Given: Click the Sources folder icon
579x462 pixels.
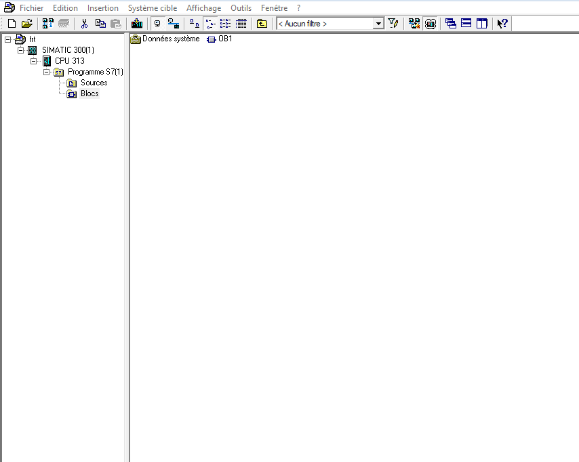Looking at the screenshot, I should [x=72, y=83].
